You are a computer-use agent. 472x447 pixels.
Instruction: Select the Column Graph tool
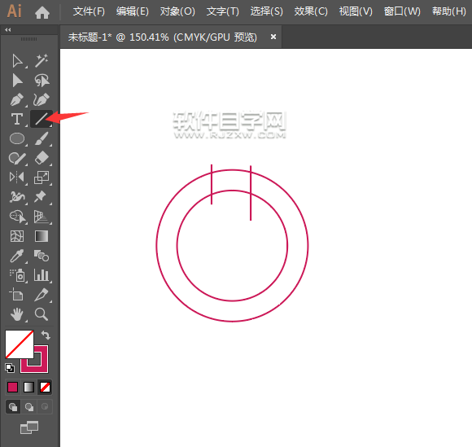(42, 274)
